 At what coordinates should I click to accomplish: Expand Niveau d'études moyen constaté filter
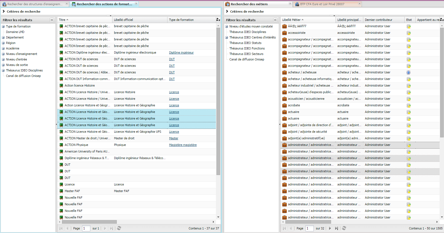tap(227, 27)
